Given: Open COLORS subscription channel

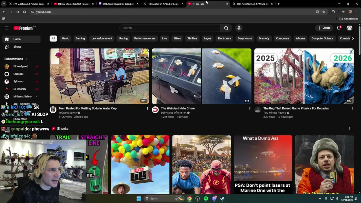Looking at the screenshot, I should point(21,74).
